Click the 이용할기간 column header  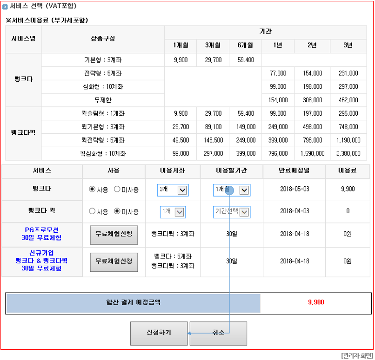pos(232,170)
